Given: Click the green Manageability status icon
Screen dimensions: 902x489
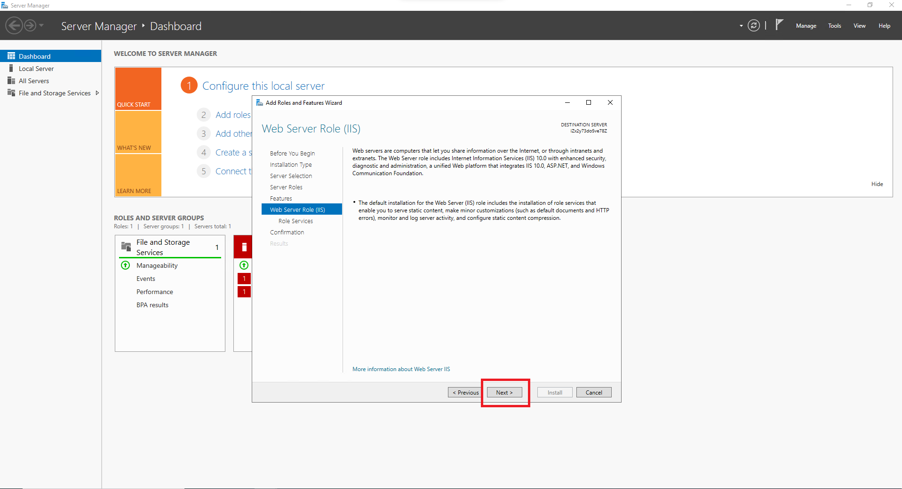Looking at the screenshot, I should click(x=126, y=265).
